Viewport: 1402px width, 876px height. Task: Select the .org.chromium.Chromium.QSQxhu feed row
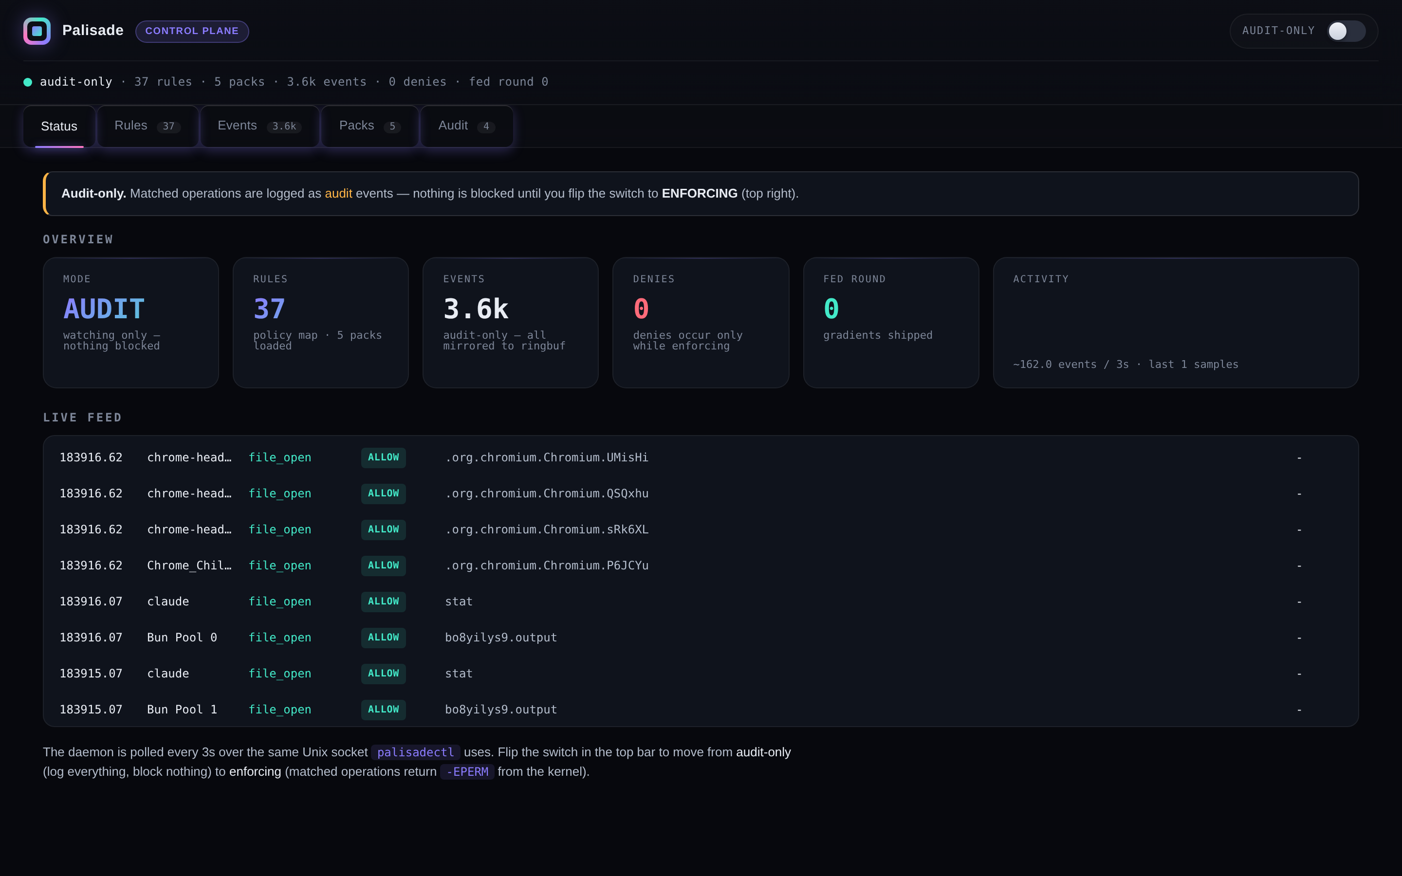point(701,493)
